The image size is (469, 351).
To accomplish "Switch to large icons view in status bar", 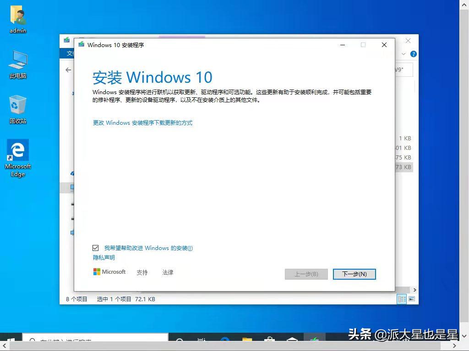I will coord(411,298).
